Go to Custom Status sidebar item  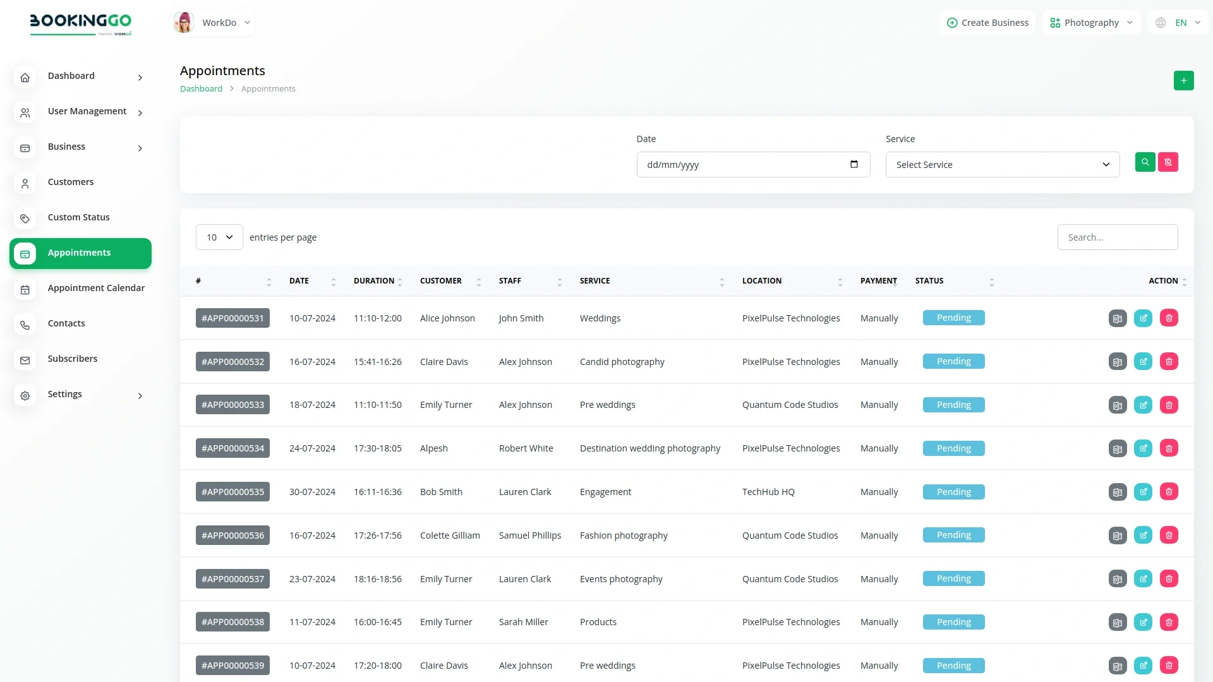tap(78, 217)
